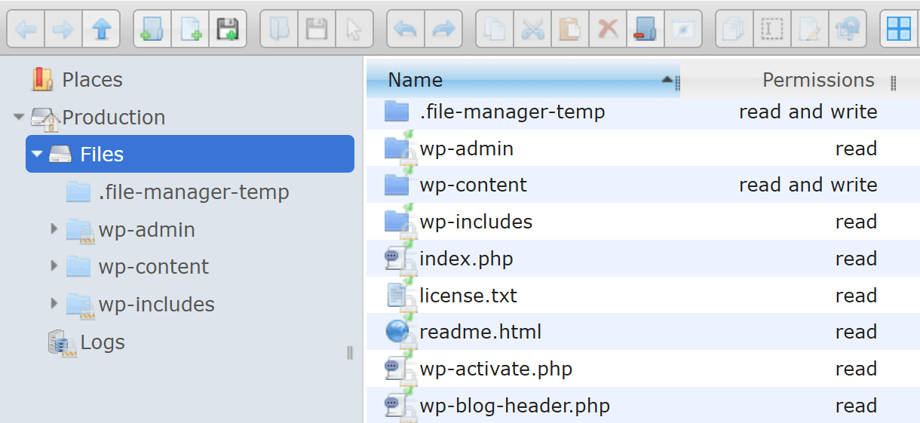This screenshot has width=920, height=423.
Task: Click the Hide item toolbar icon
Action: pyautogui.click(x=683, y=29)
